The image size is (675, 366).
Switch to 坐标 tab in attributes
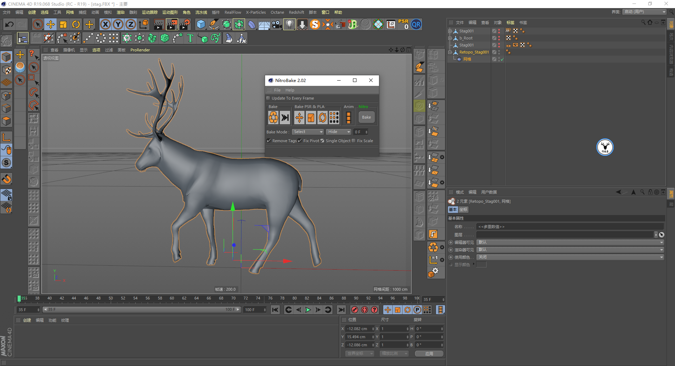(x=463, y=209)
